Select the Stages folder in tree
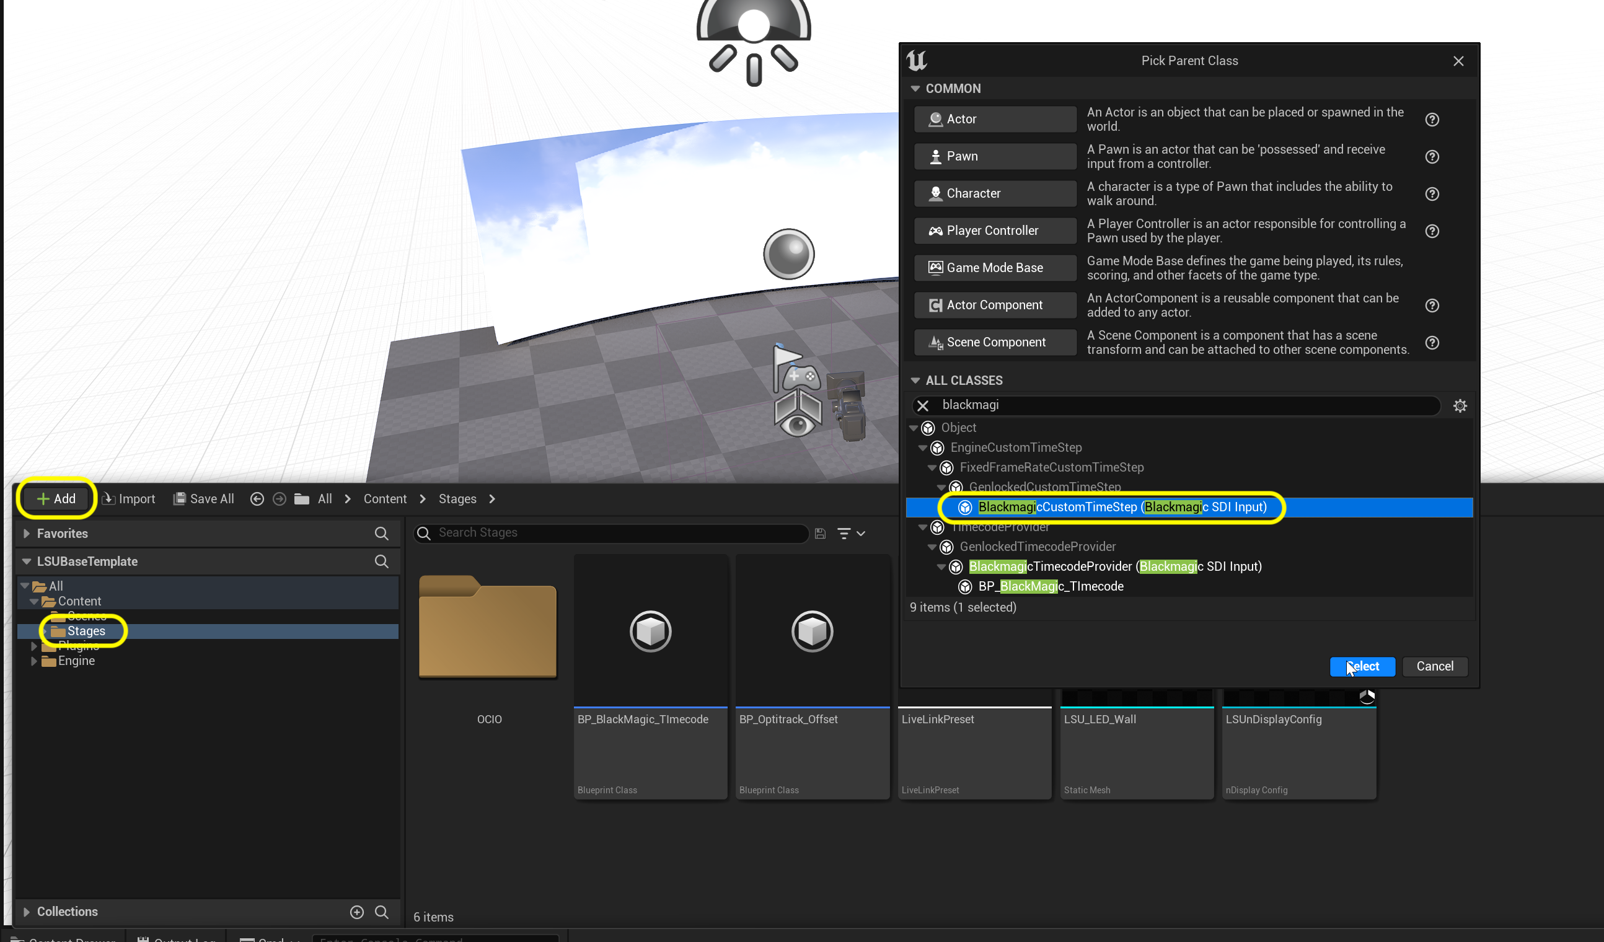Viewport: 1604px width, 942px height. pos(86,632)
